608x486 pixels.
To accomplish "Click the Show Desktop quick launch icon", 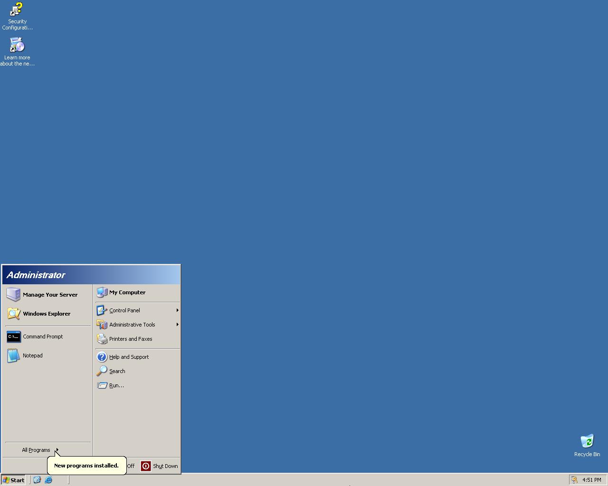I will [37, 480].
